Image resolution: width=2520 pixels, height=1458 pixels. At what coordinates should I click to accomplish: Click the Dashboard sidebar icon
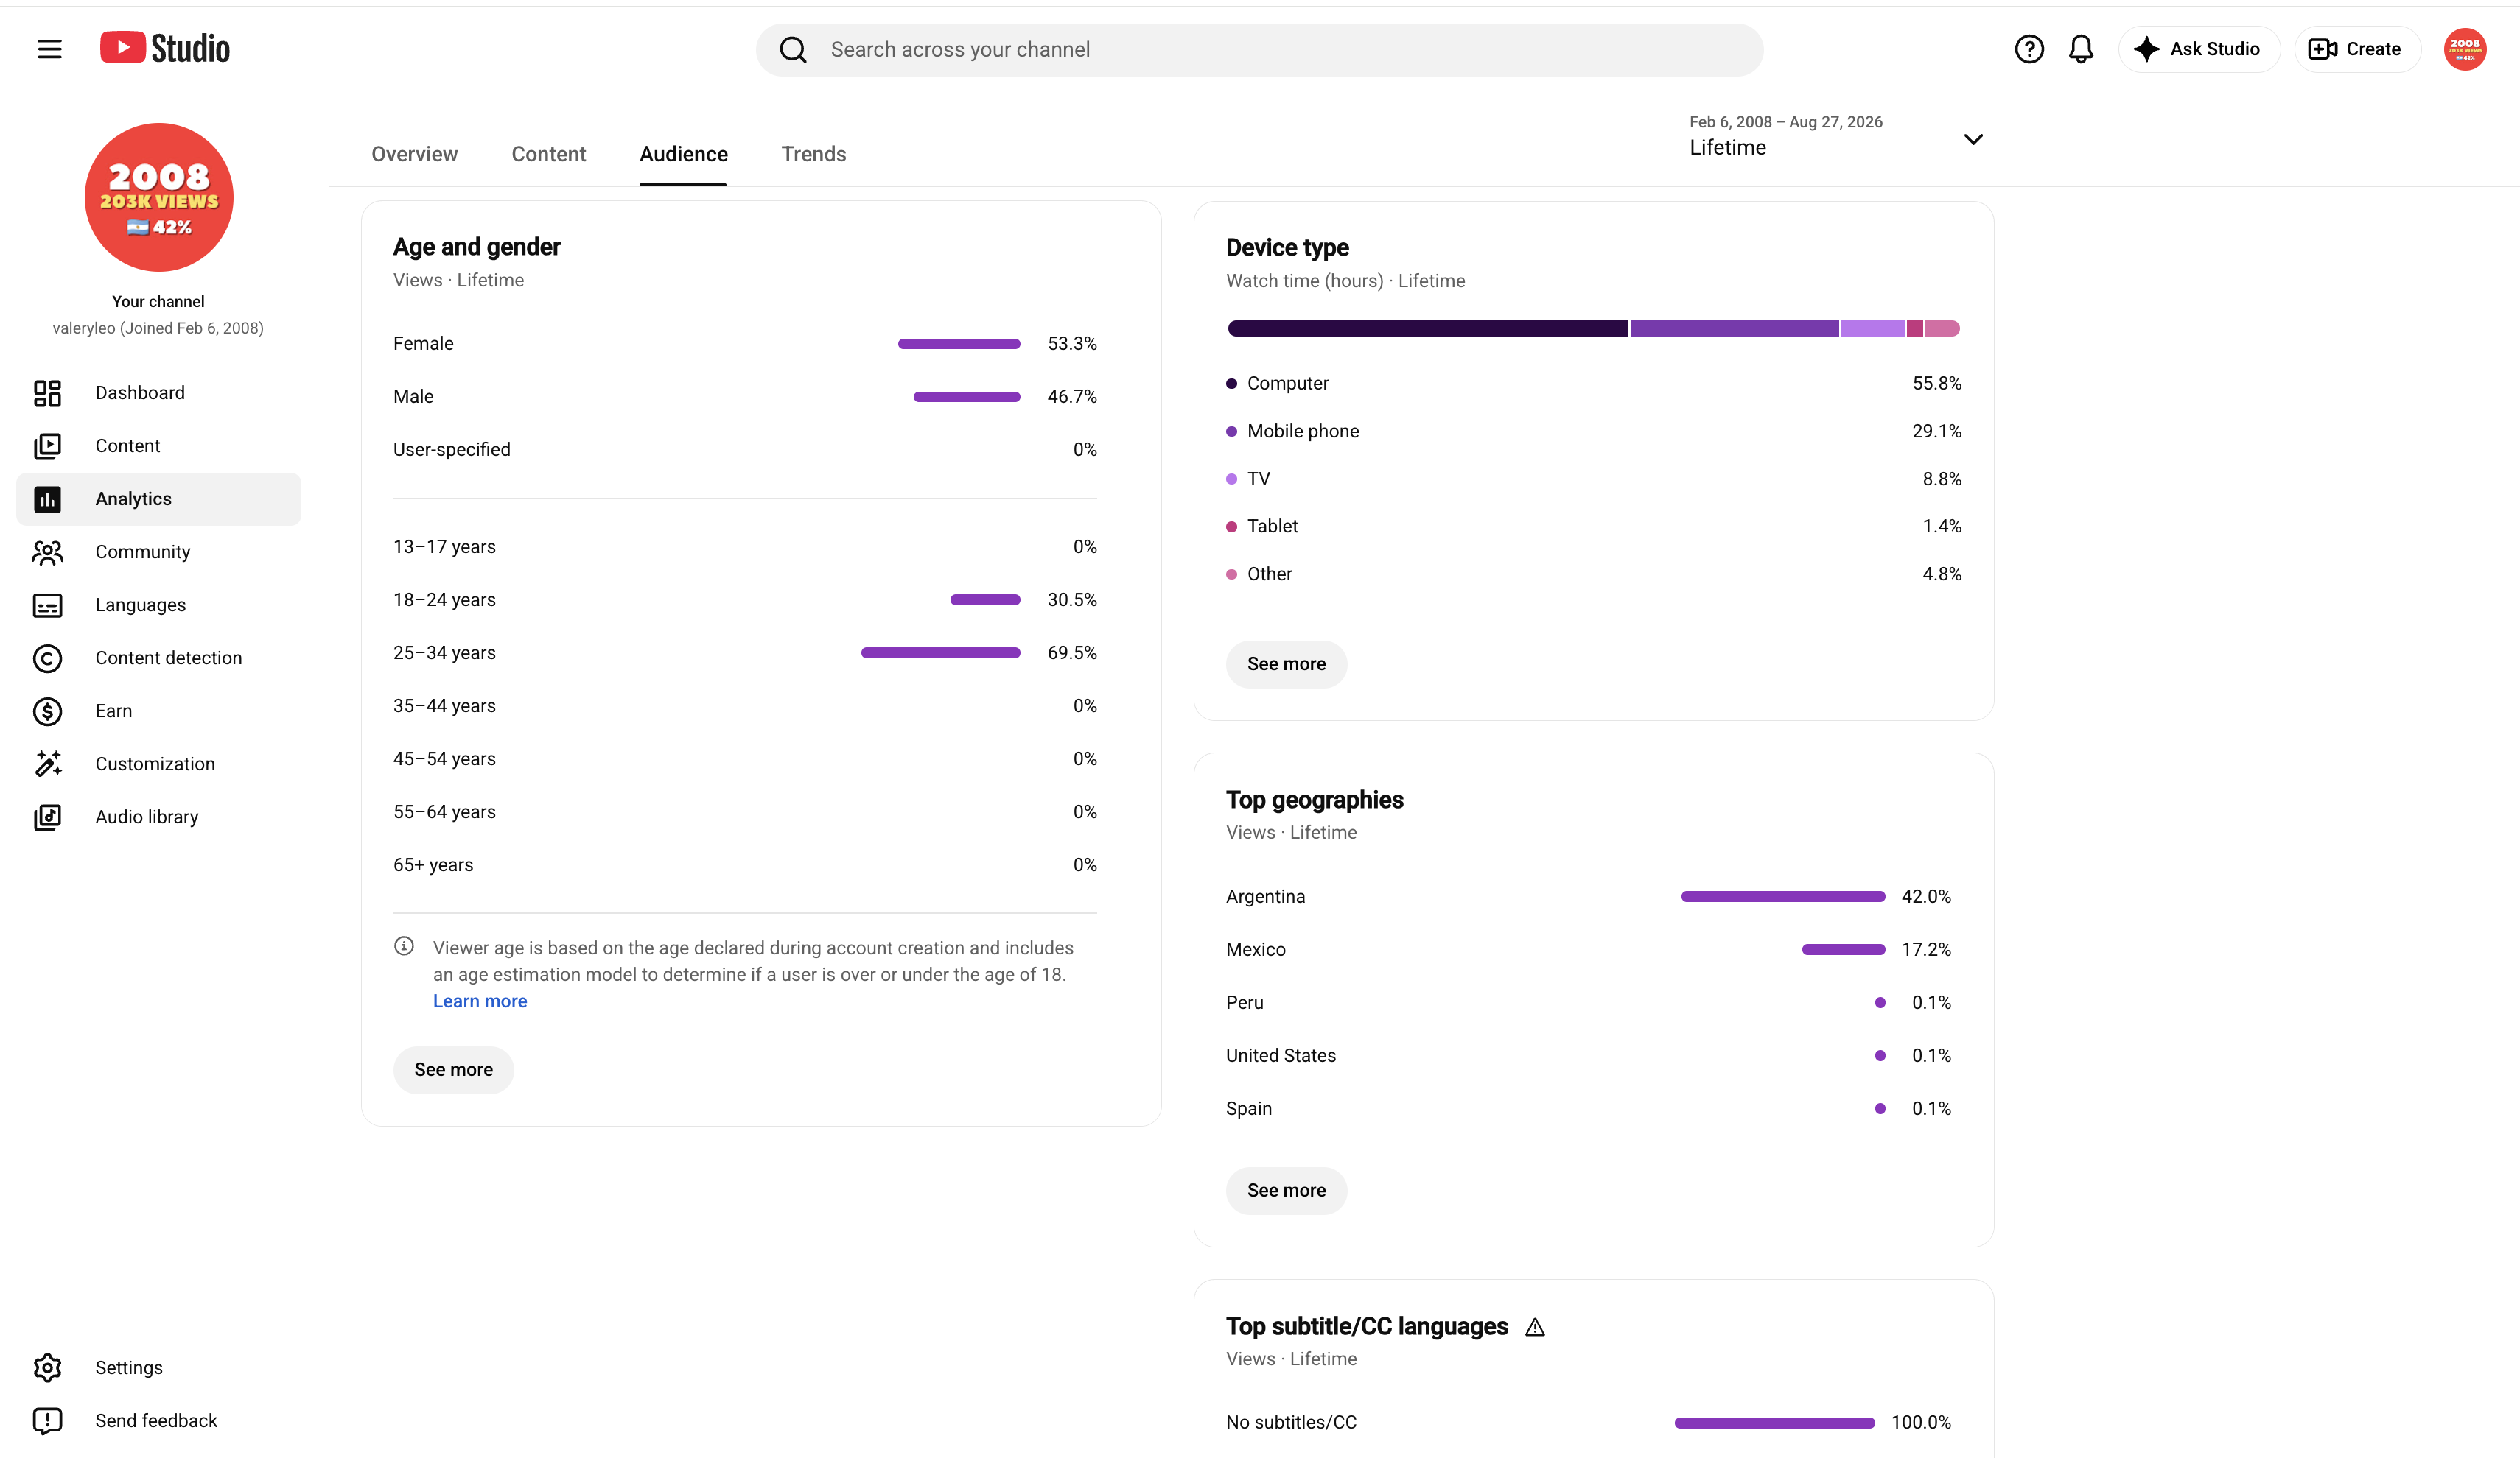tap(47, 392)
